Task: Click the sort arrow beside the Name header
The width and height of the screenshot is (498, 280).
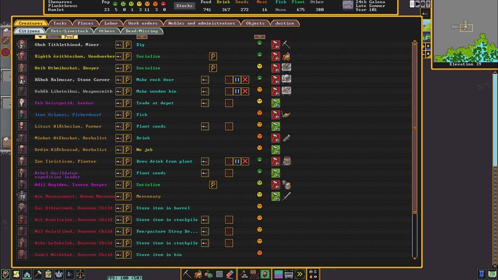Action: coord(40,37)
